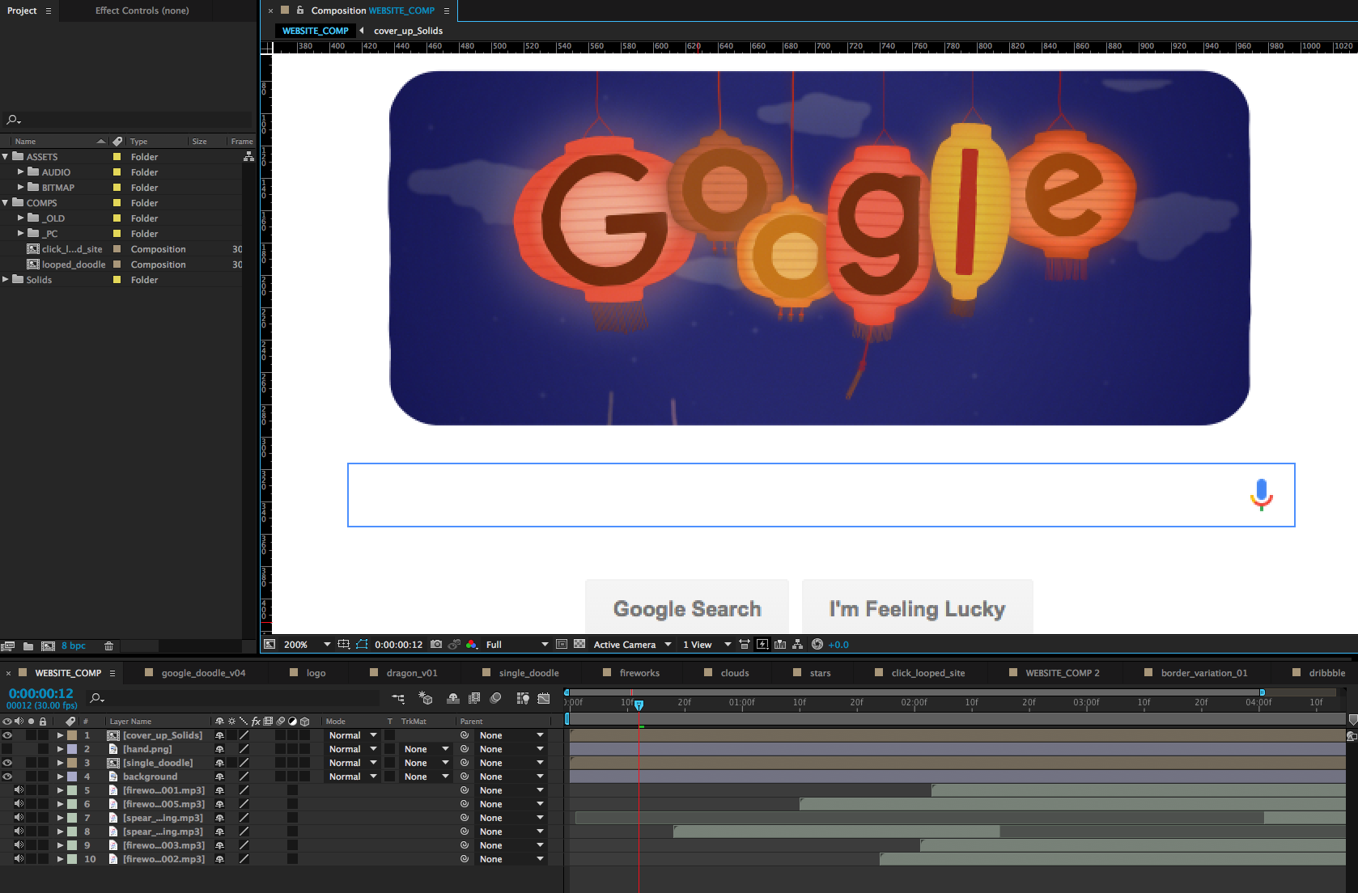This screenshot has height=893, width=1358.
Task: Toggle Draft 3D icon in timeline
Action: tap(426, 698)
